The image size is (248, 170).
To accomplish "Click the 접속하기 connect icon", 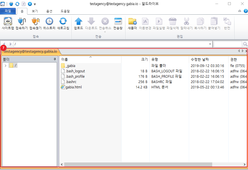I will pos(22,23).
